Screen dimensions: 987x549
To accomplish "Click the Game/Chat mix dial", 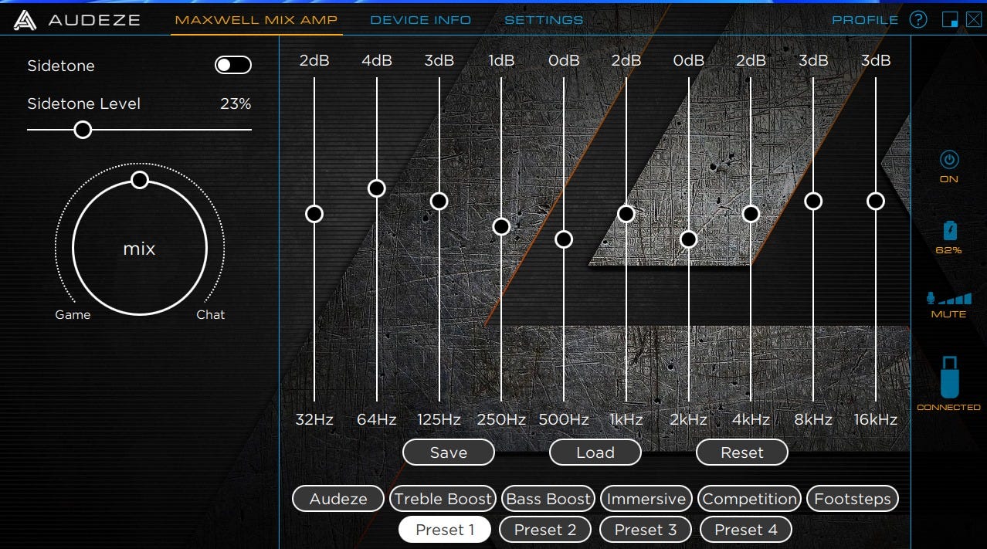I will tap(140, 247).
